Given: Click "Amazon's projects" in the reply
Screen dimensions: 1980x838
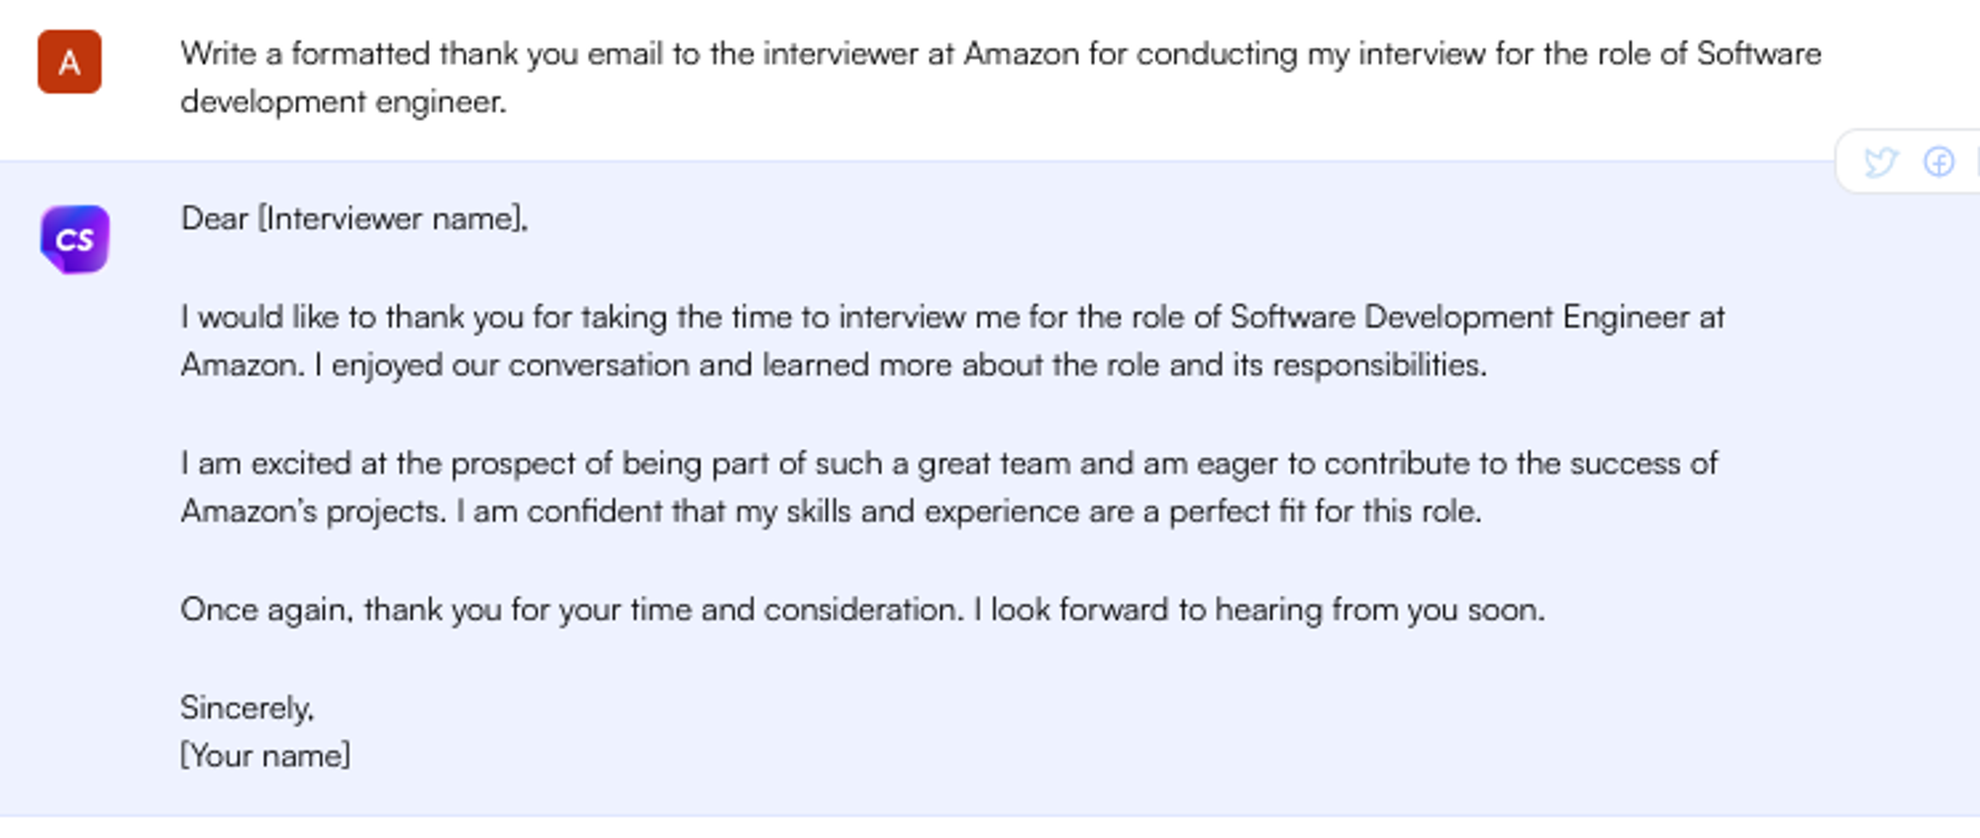Looking at the screenshot, I should click(x=313, y=512).
